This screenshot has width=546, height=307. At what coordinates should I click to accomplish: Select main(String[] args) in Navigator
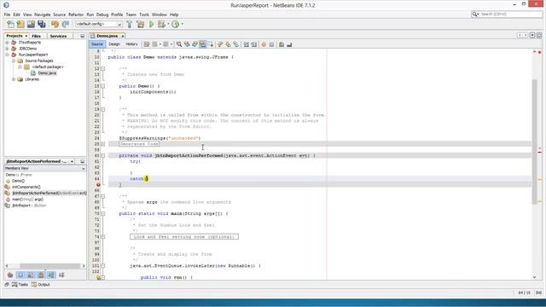click(x=27, y=200)
